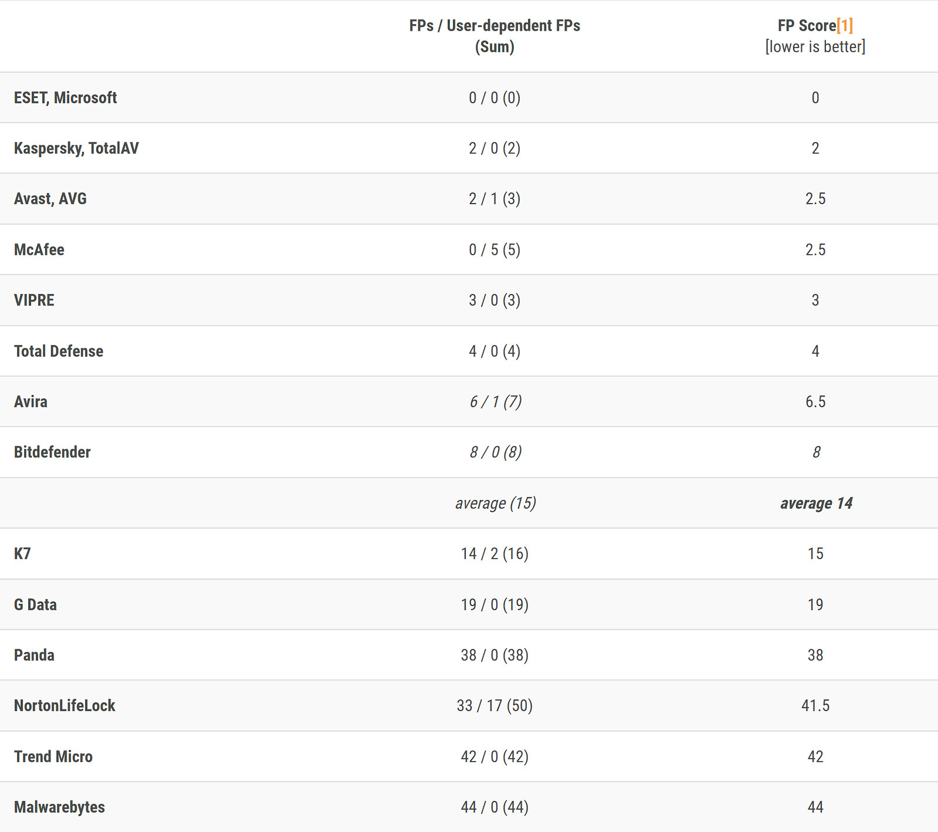Click the FP Score column header
The width and height of the screenshot is (938, 832).
806,26
